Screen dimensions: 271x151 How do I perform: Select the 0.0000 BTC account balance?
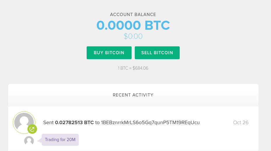tap(133, 25)
